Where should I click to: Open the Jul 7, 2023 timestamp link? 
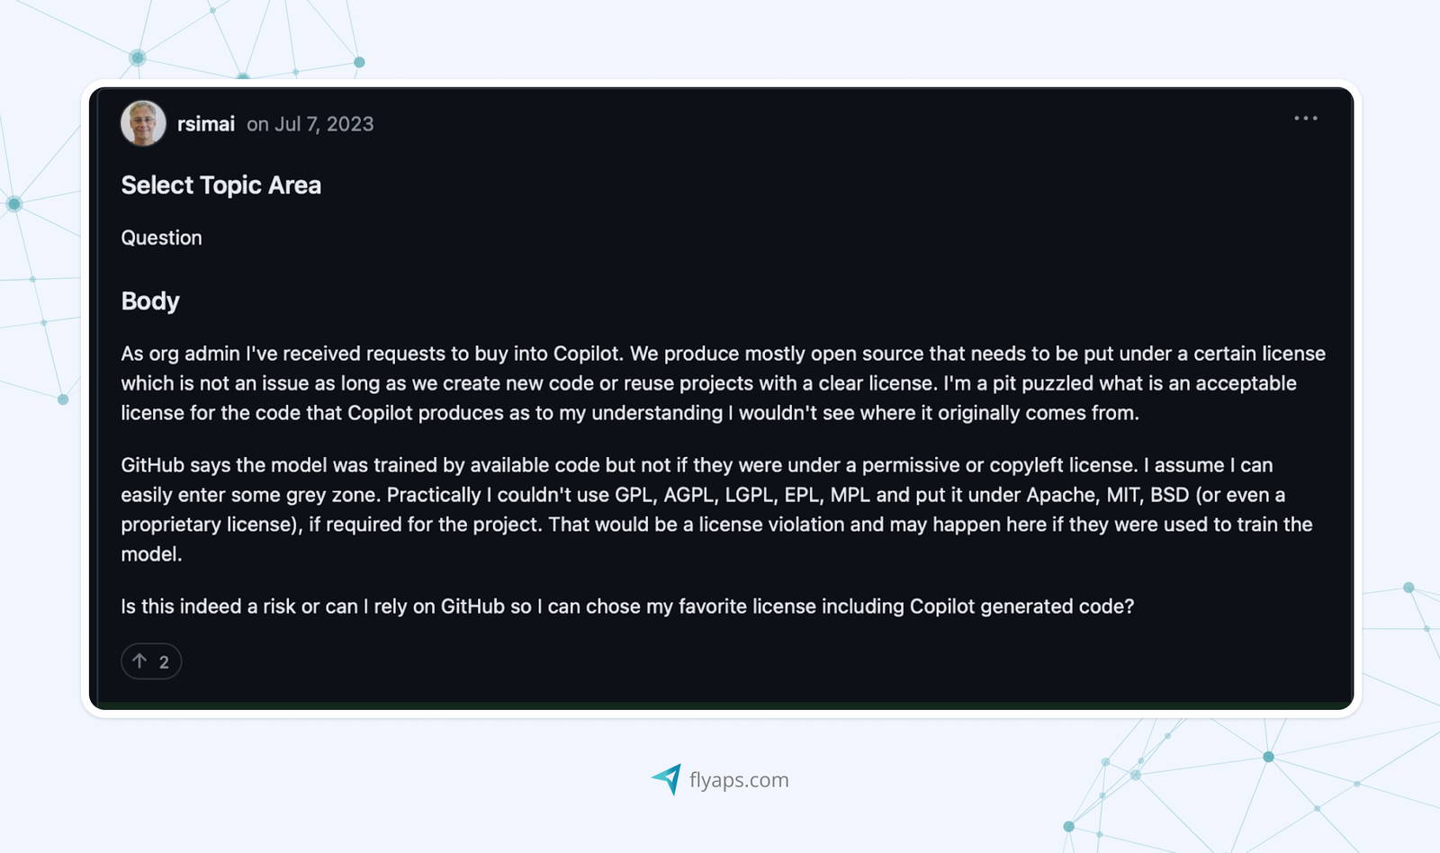pyautogui.click(x=310, y=123)
